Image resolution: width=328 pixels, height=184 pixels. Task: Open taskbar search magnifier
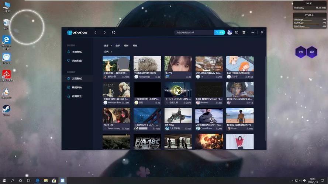12,180
